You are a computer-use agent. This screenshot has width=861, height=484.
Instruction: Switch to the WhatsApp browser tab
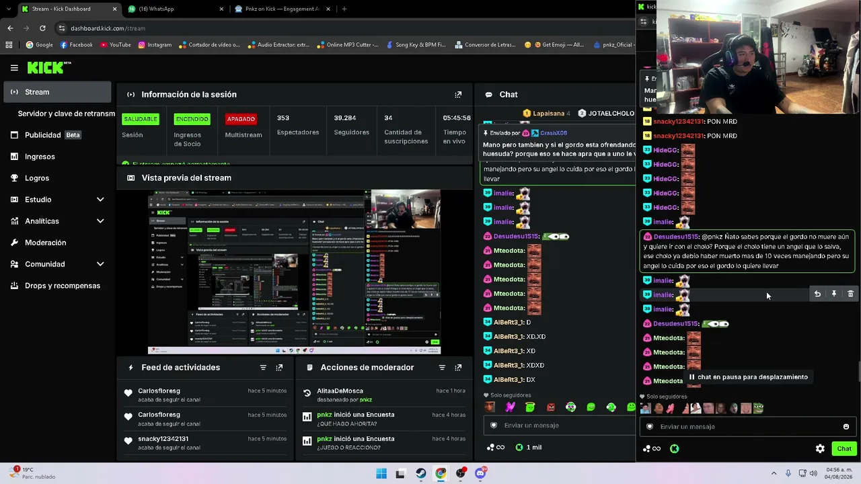pos(175,9)
